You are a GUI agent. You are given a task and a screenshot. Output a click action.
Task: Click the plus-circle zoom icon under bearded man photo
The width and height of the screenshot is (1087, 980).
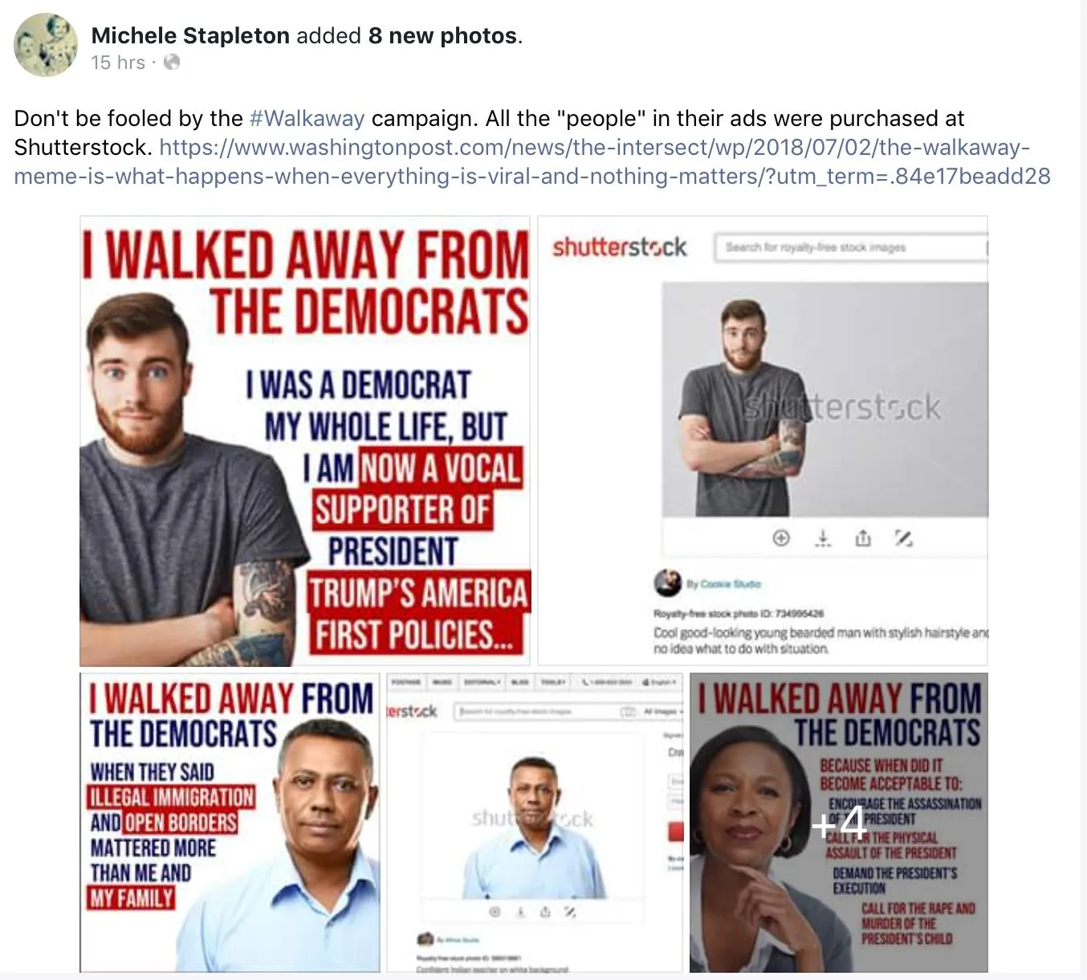[781, 538]
